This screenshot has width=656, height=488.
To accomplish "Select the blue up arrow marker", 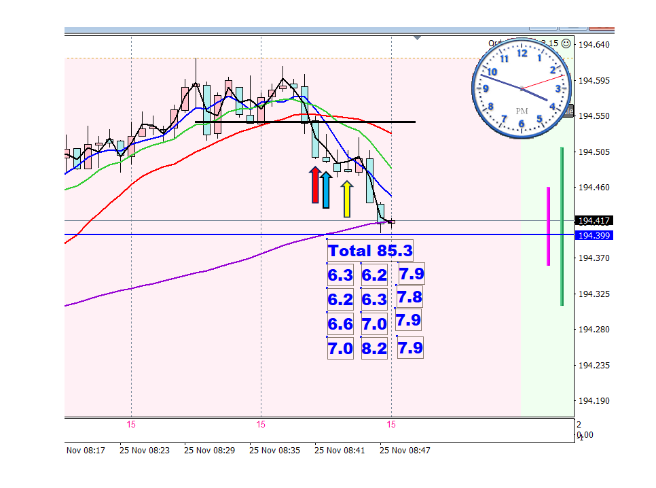I will pyautogui.click(x=326, y=190).
